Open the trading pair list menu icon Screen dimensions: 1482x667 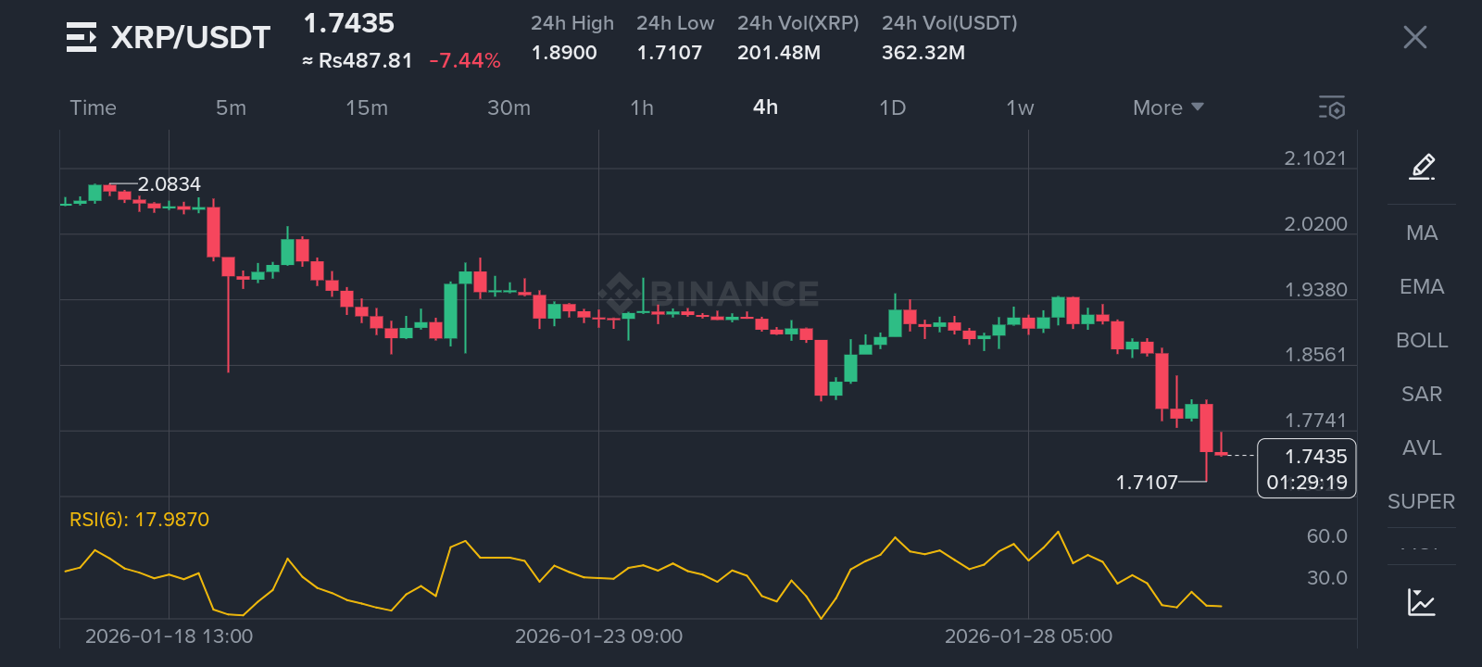click(82, 37)
